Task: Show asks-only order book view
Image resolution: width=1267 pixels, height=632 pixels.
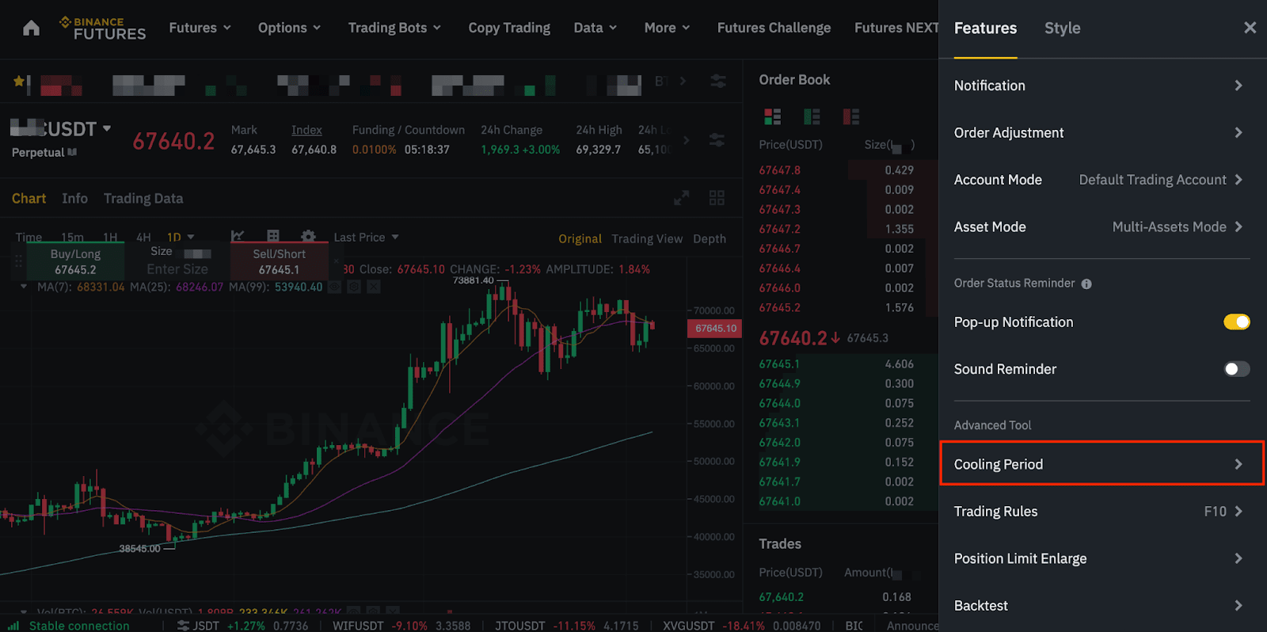Action: click(x=851, y=117)
